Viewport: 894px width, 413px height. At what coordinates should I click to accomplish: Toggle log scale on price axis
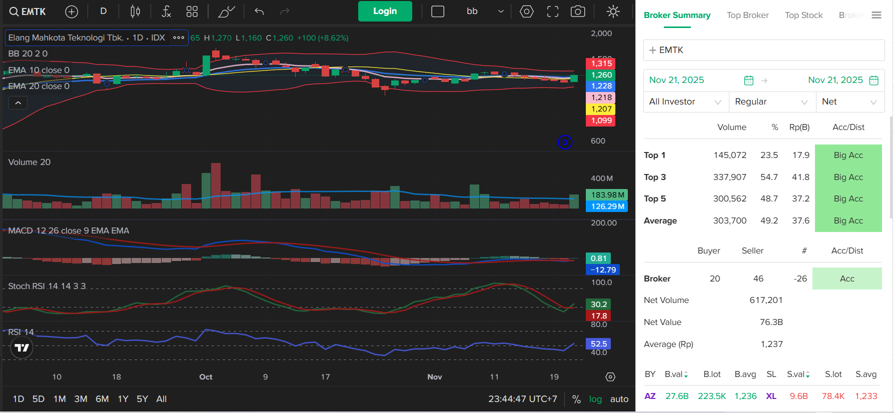pyautogui.click(x=595, y=399)
